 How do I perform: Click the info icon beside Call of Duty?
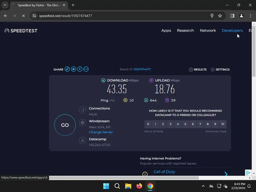pos(145,174)
